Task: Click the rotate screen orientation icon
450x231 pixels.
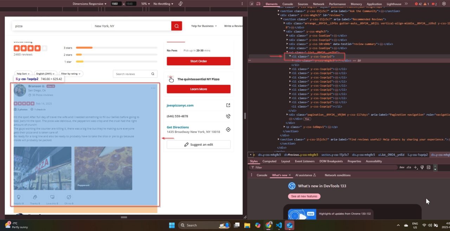Action: 181,4
